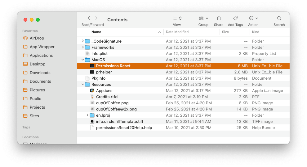The image size is (307, 167).
Task: Collapse the MacOS folder
Action: click(83, 60)
